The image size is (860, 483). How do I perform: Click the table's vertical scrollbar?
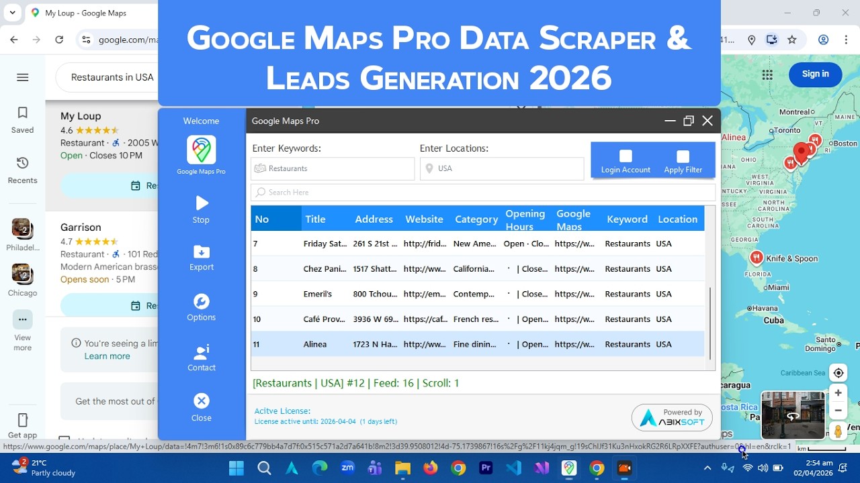[x=710, y=324]
